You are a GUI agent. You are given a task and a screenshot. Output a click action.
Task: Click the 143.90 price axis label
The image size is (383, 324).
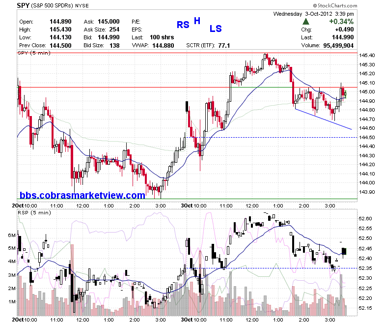(367, 192)
